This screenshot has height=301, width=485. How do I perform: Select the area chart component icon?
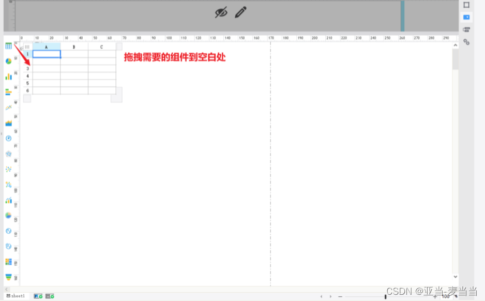click(8, 123)
